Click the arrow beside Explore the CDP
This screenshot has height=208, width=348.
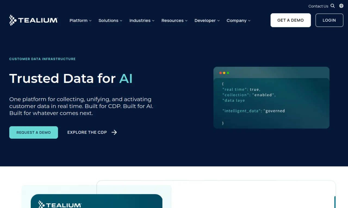pos(114,132)
